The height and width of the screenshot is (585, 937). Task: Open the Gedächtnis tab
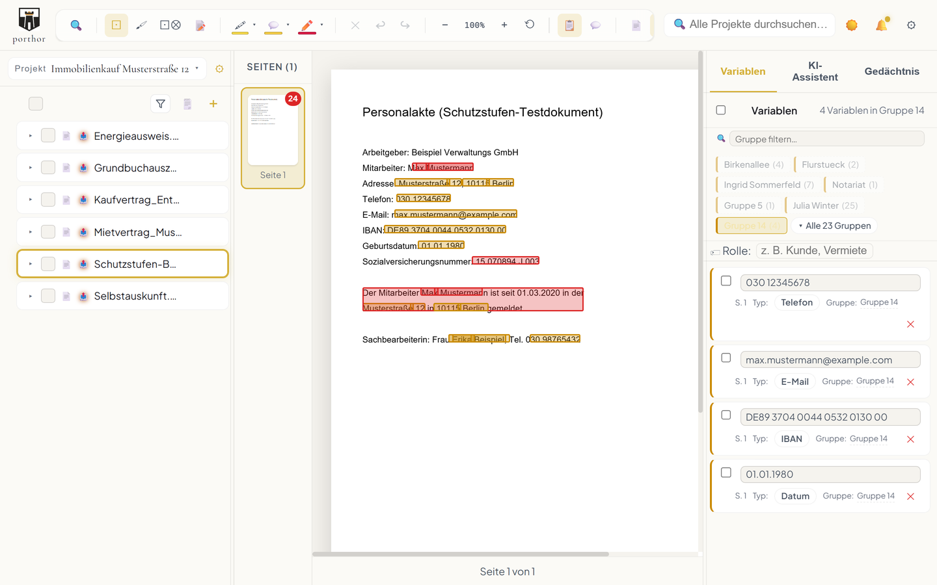pyautogui.click(x=891, y=71)
